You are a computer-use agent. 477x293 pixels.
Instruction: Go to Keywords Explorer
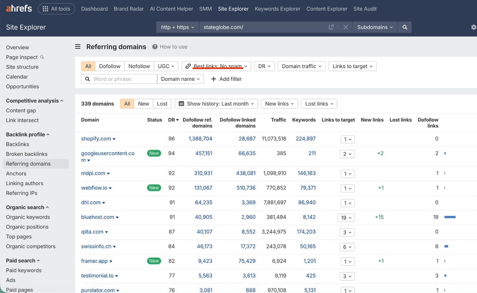(x=277, y=9)
